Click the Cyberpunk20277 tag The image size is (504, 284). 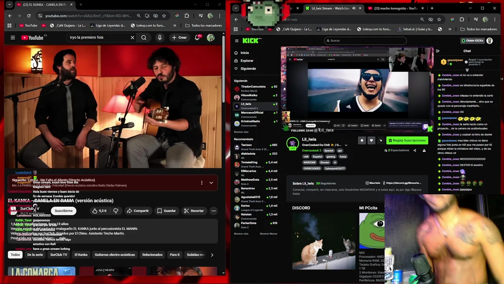[x=335, y=168]
